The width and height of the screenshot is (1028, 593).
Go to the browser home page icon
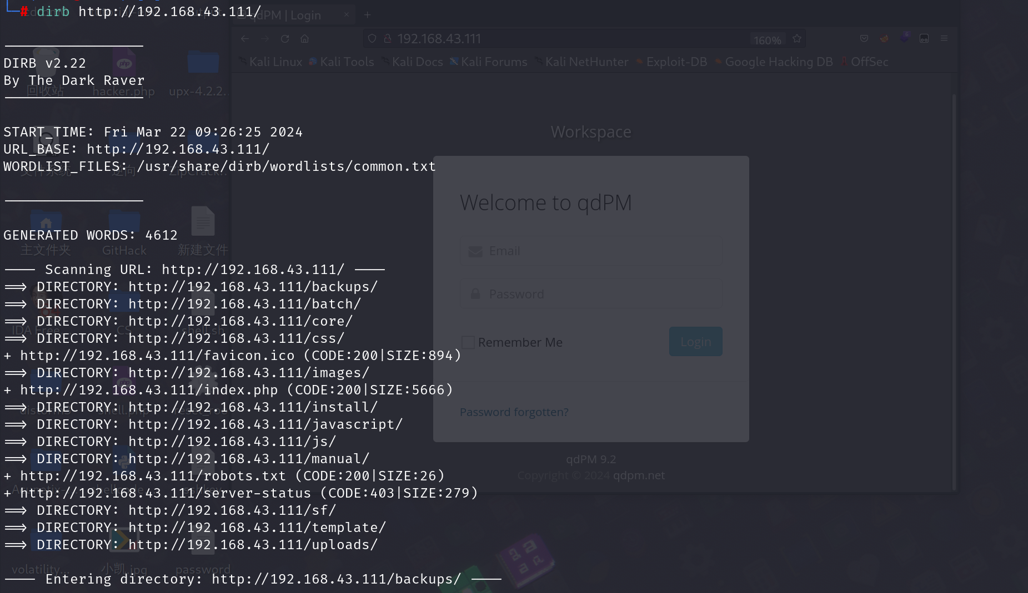click(x=304, y=39)
